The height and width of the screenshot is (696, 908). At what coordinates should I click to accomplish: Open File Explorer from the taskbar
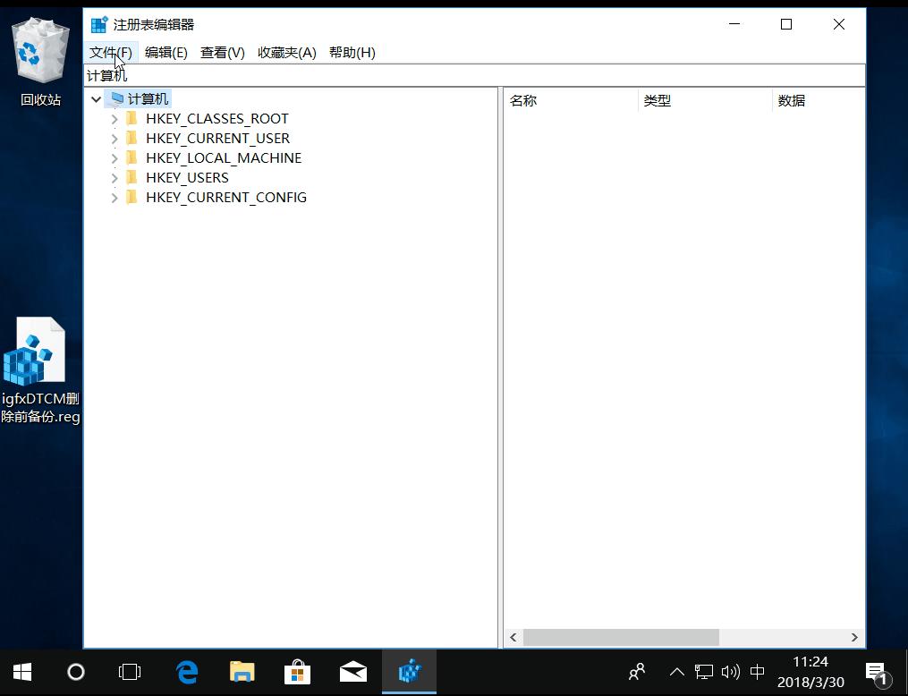tap(242, 672)
